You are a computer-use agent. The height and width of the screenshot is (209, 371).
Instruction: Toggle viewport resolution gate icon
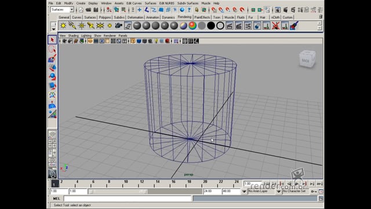click(102, 41)
